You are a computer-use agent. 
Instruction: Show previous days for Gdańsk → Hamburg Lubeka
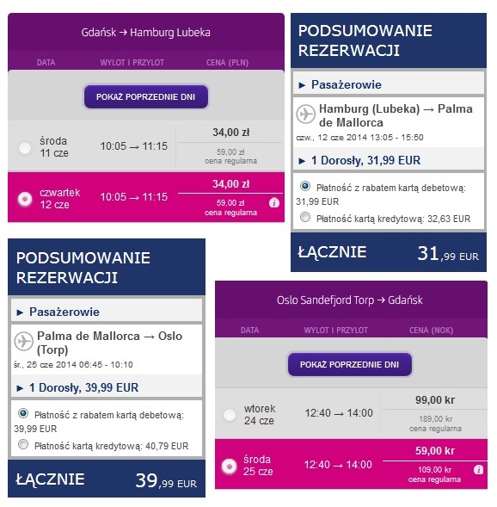(146, 96)
